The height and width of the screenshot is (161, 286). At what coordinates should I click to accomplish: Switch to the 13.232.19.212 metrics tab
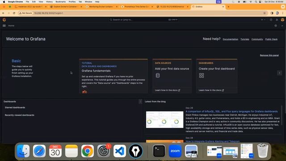(x=172, y=7)
